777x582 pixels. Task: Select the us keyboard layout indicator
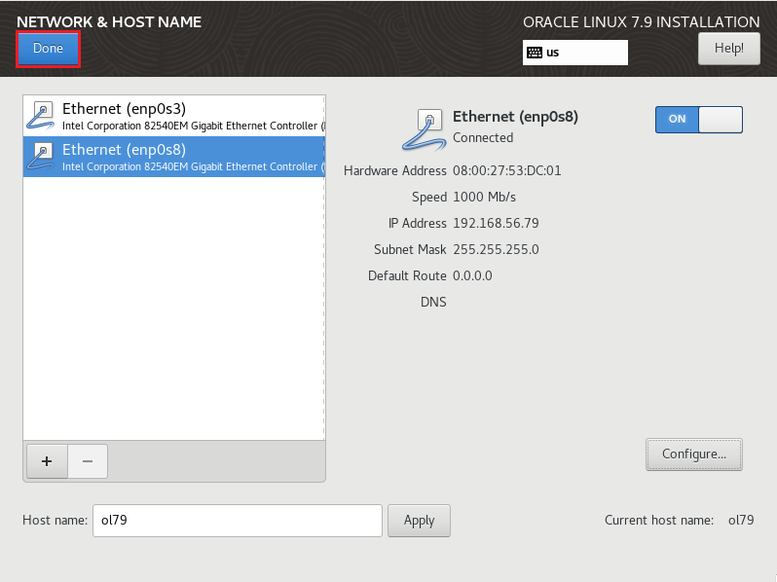(574, 53)
